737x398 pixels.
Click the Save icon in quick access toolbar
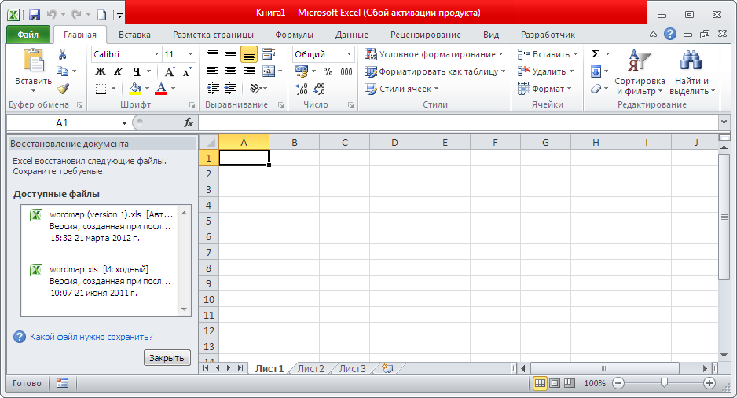34,15
